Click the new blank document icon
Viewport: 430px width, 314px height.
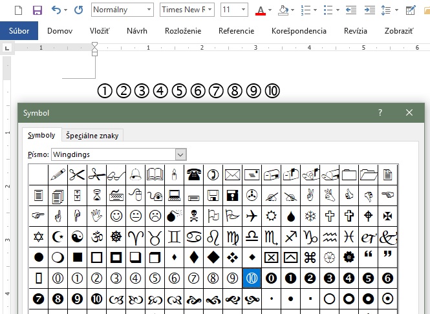[x=17, y=10]
